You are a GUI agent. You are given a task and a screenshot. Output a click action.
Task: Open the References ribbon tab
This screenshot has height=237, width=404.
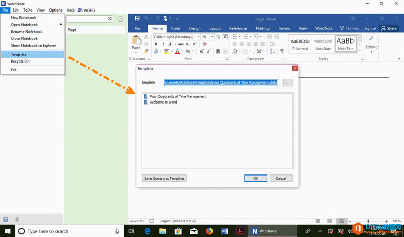(238, 28)
